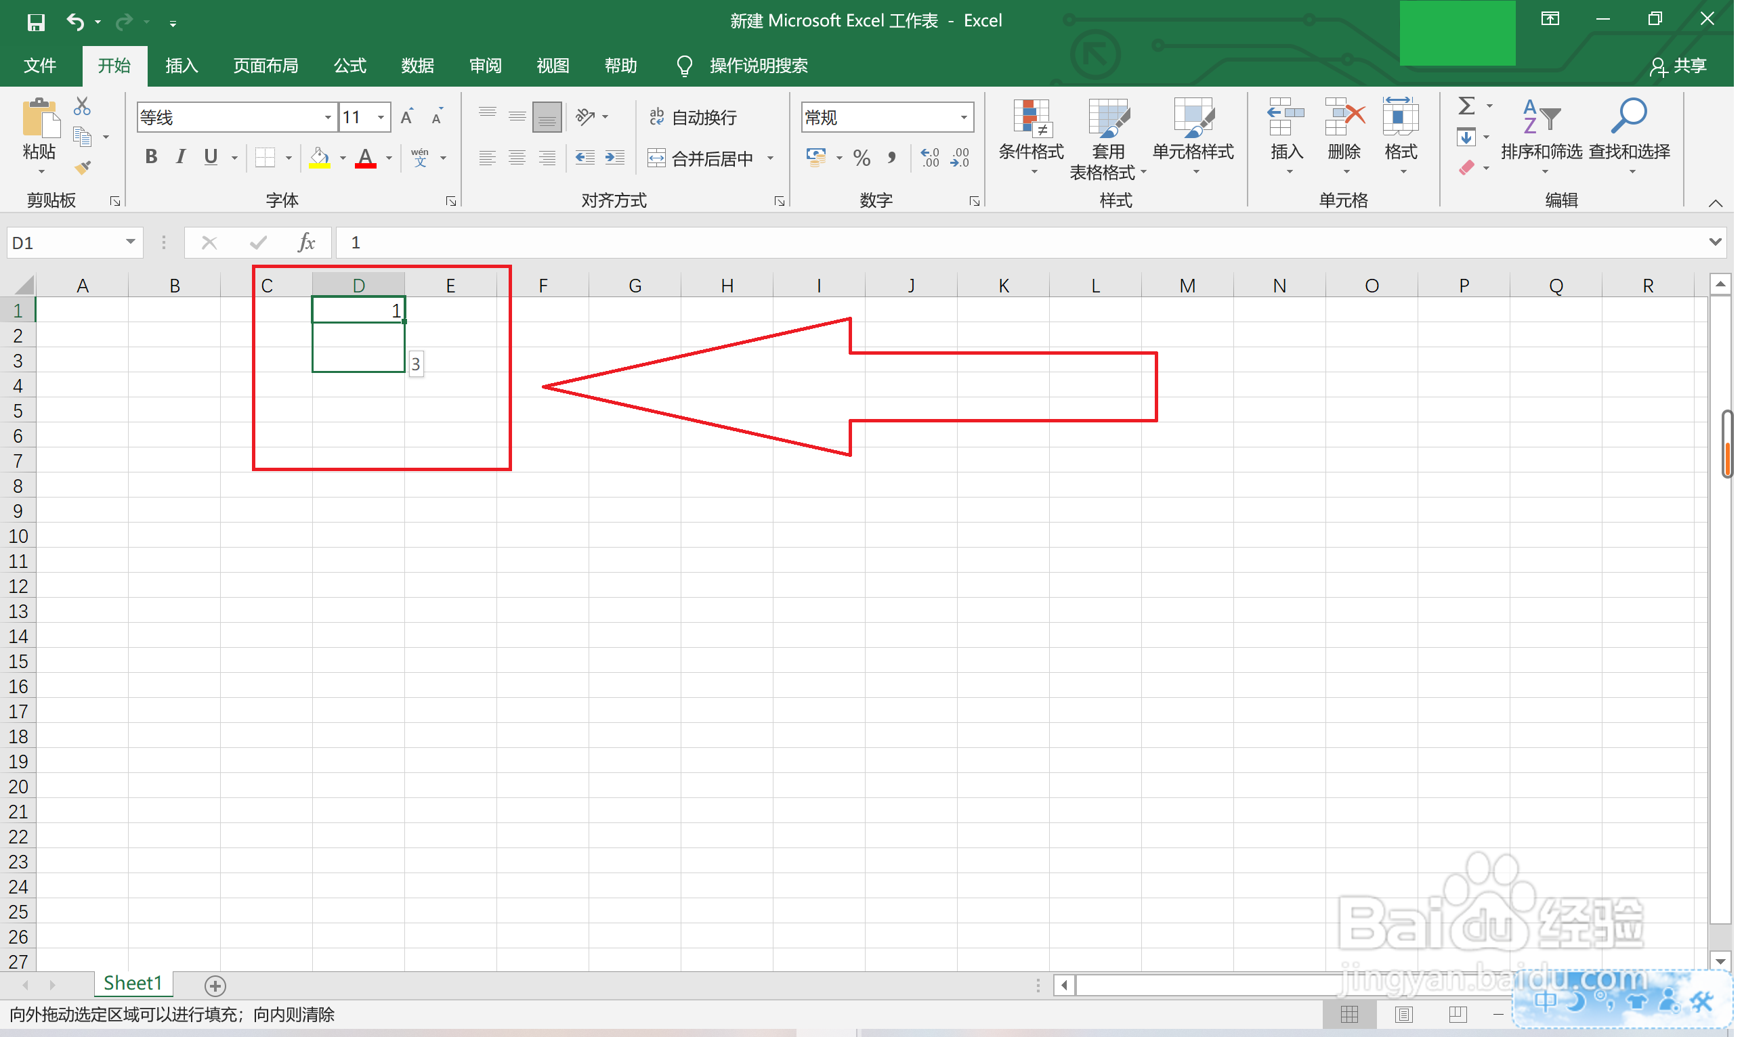The width and height of the screenshot is (1742, 1037).
Task: Toggle Italic formatting
Action: (181, 157)
